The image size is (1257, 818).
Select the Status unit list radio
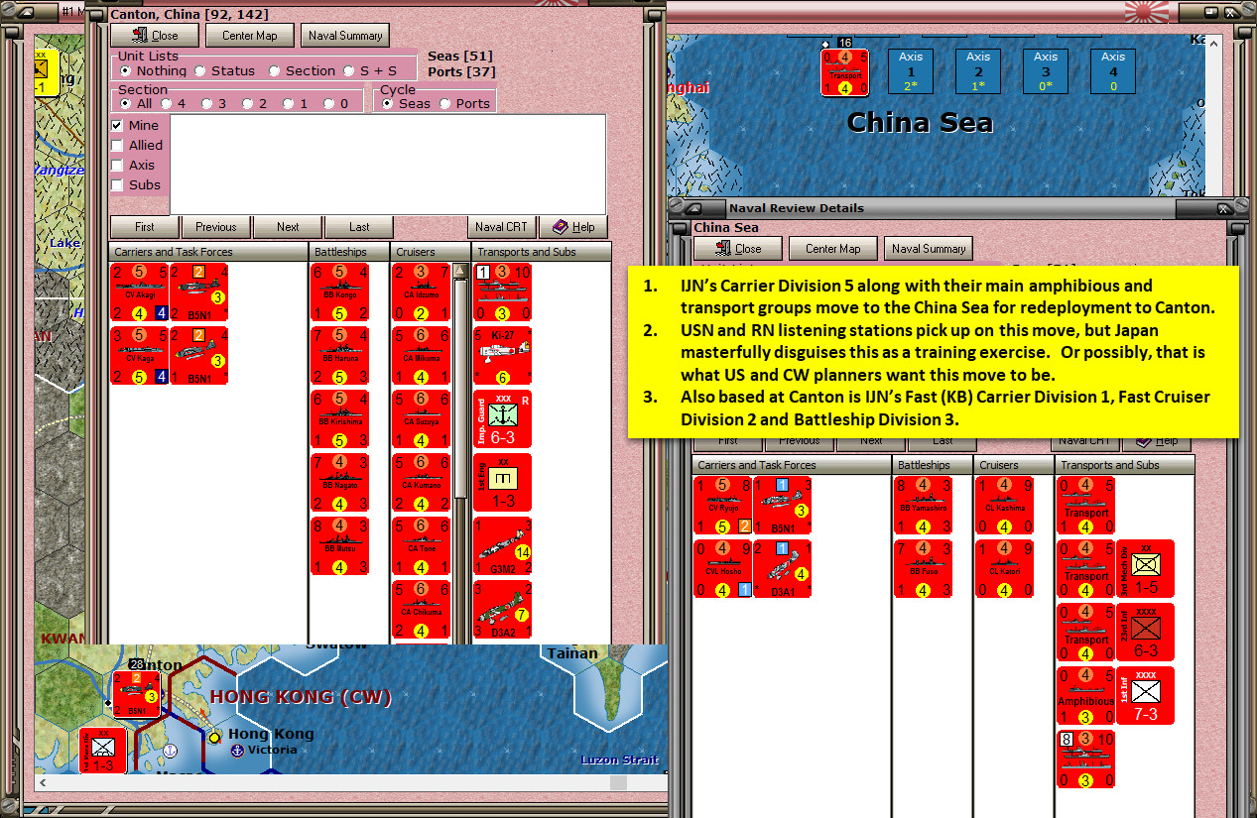pos(200,70)
